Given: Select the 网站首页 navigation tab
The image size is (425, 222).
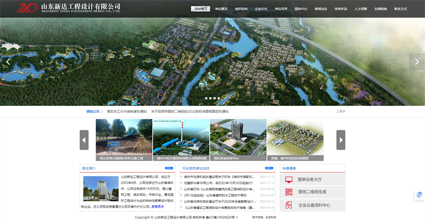Looking at the screenshot, I should point(200,9).
